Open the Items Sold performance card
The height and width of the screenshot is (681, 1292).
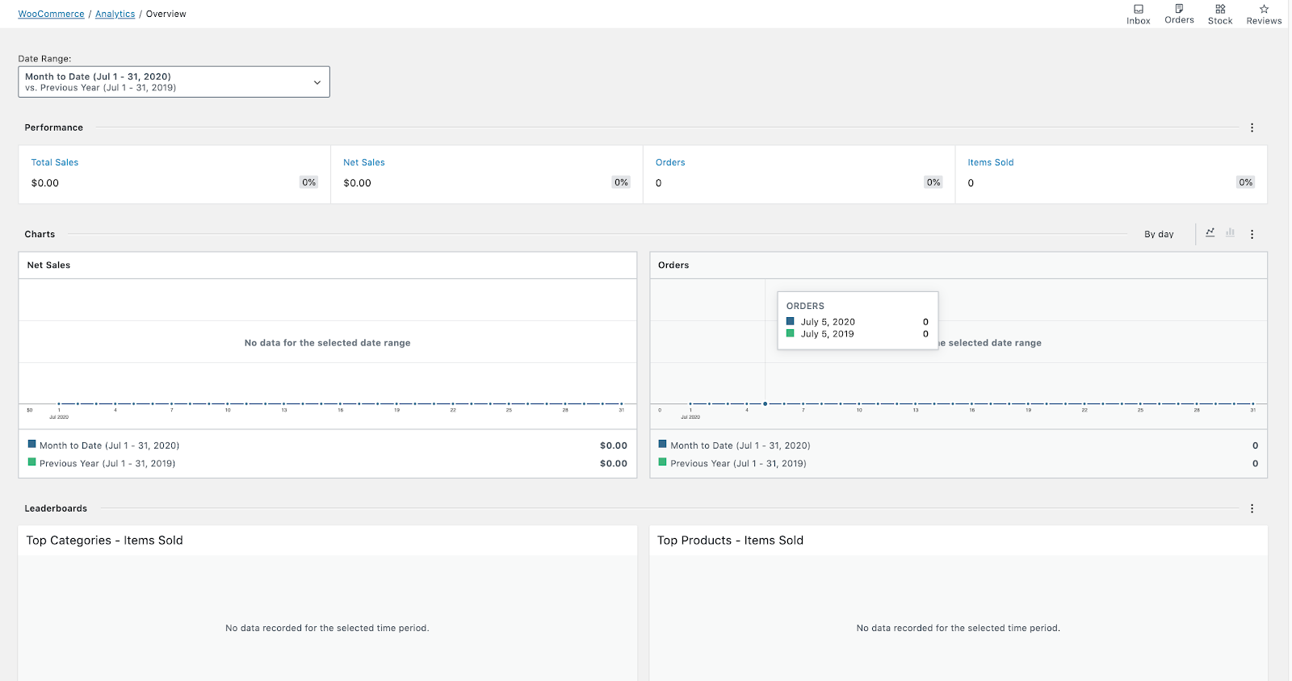1111,174
